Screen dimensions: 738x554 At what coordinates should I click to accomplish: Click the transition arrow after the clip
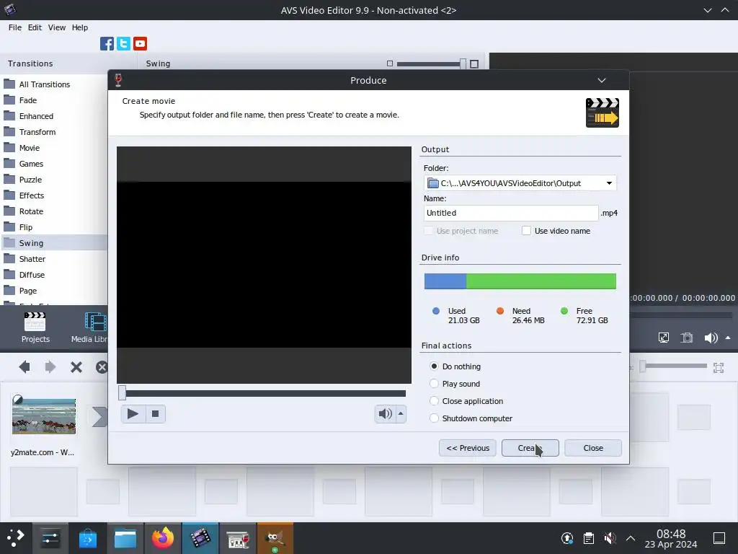pos(99,416)
